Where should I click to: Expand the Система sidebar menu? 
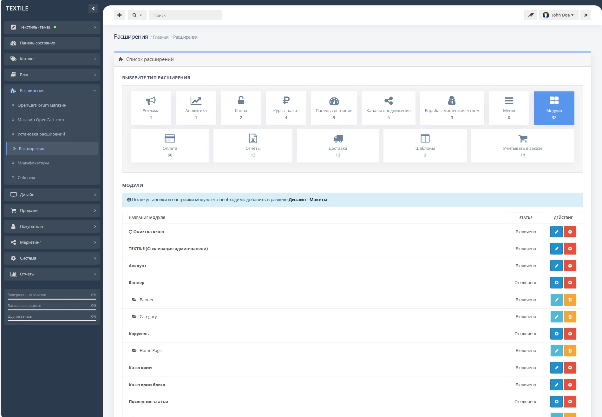coord(52,258)
